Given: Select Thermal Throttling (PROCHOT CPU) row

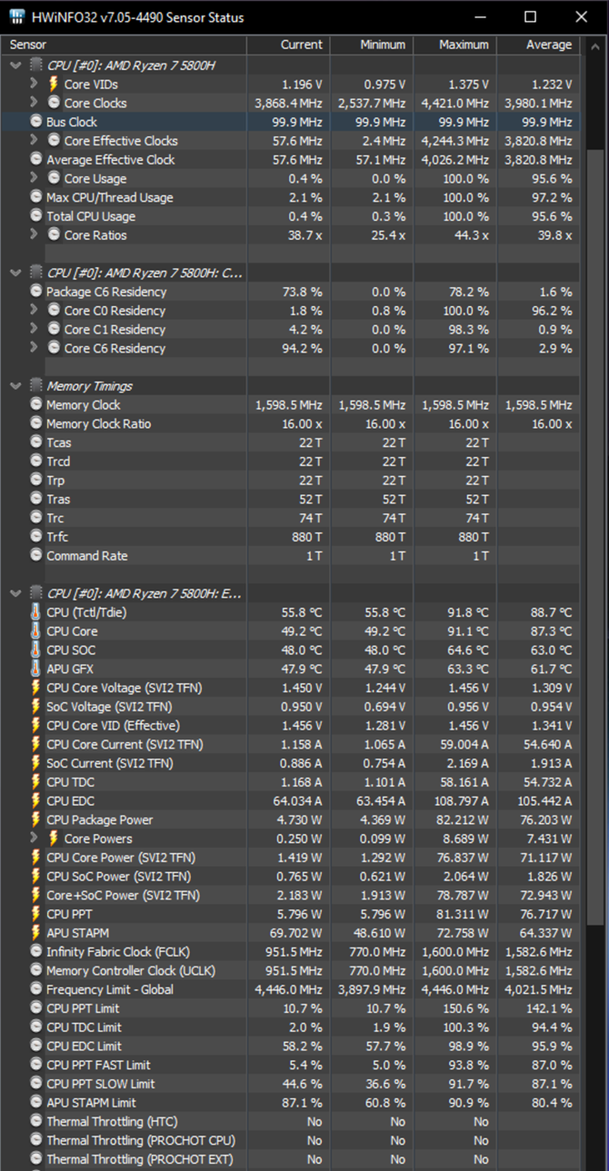Looking at the screenshot, I should coord(291,1140).
